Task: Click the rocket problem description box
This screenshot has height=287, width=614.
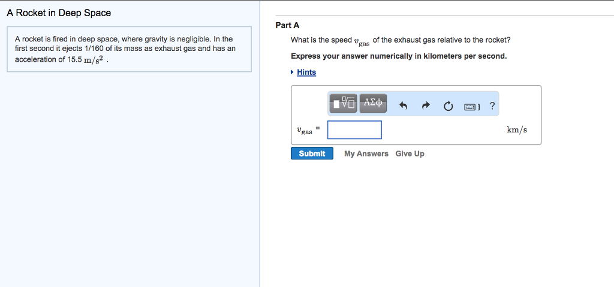Action: click(129, 49)
